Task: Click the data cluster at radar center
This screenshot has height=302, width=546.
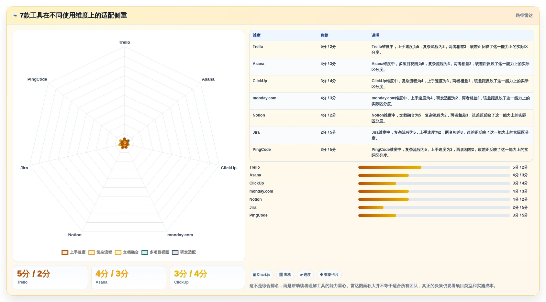Action: [x=124, y=143]
